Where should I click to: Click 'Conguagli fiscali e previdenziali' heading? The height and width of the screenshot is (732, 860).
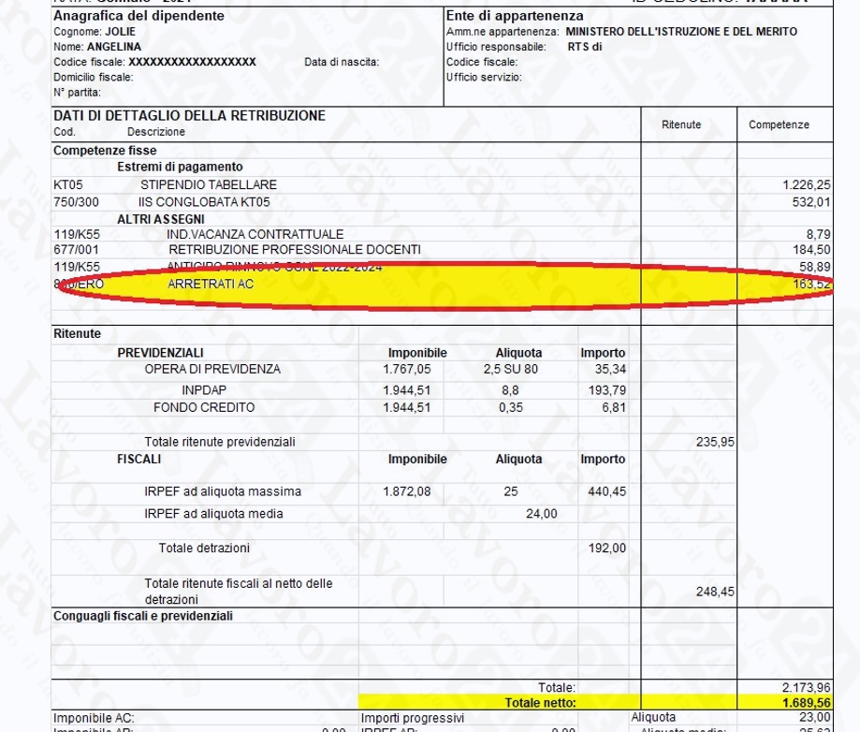[x=143, y=616]
